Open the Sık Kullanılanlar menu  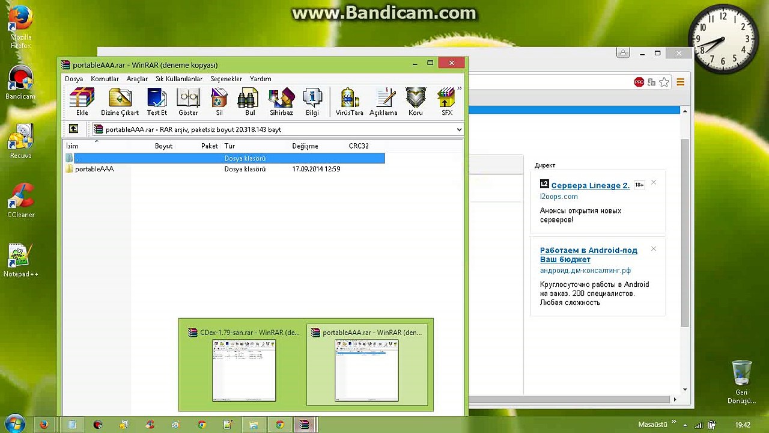click(x=179, y=79)
